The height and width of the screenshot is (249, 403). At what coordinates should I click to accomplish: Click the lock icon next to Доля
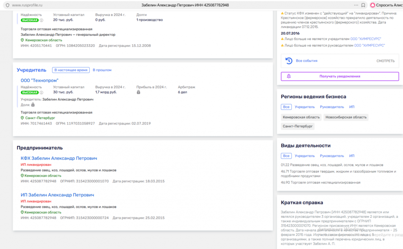click(33, 105)
